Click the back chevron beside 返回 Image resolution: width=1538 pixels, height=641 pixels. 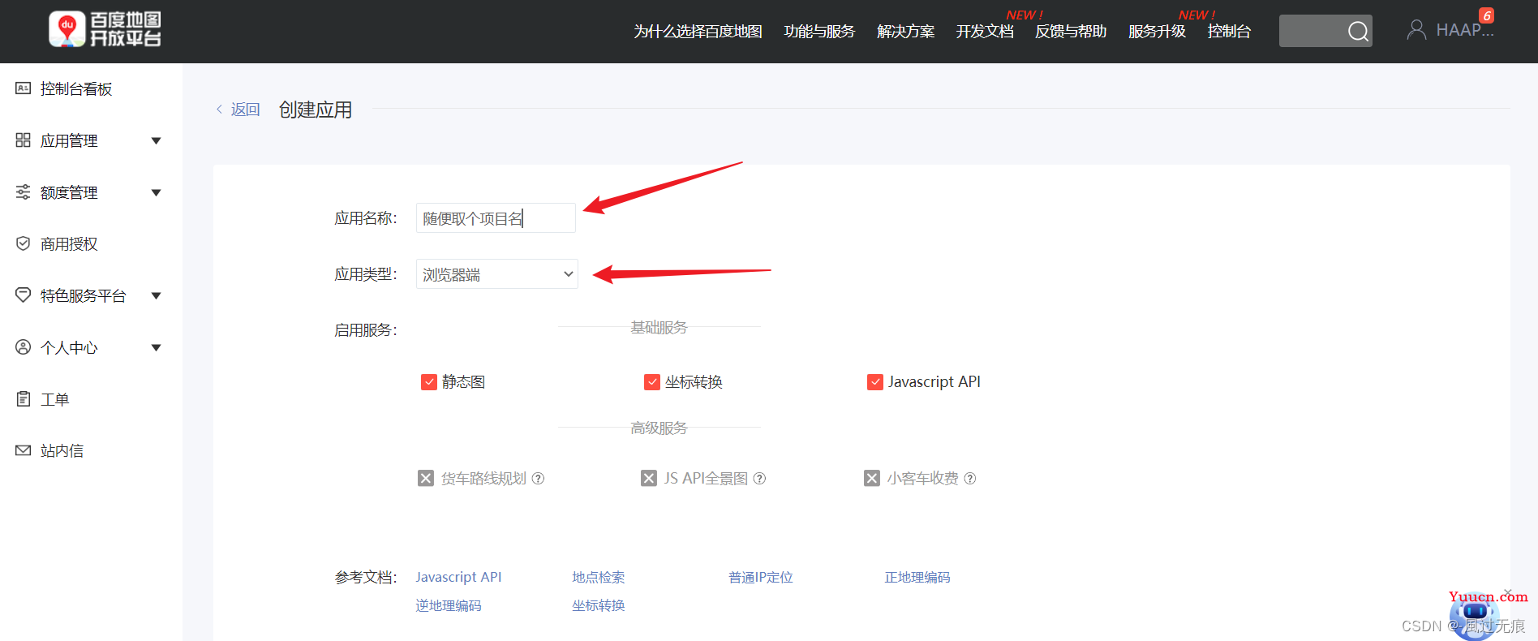click(219, 110)
